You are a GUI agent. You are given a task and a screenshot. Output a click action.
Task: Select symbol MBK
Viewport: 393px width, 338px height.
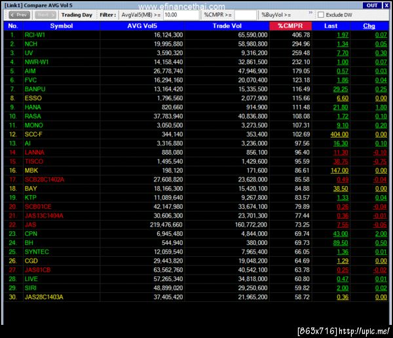click(x=31, y=170)
